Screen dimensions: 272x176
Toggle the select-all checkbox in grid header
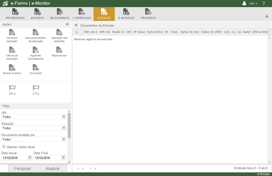(77, 32)
